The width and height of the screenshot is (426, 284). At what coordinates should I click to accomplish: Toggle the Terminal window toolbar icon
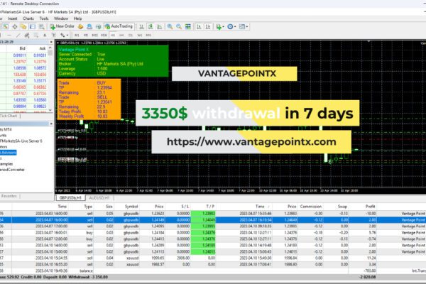[x=33, y=27]
